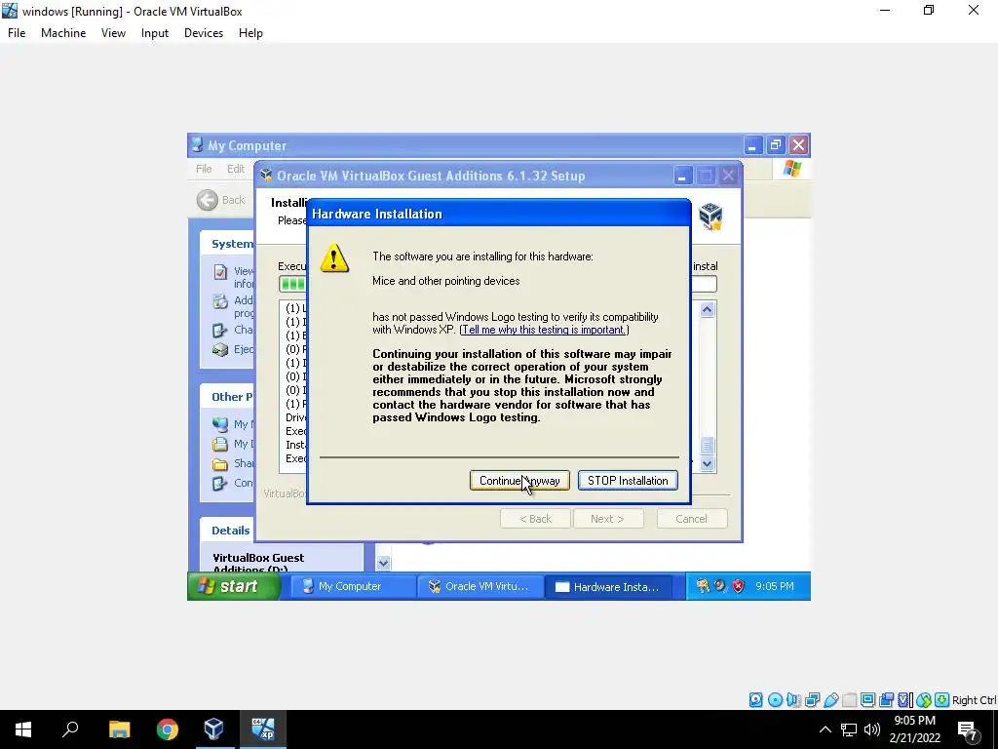Screen dimensions: 998x749
Task: Click the Right Ctrl host key label
Action: 974,700
